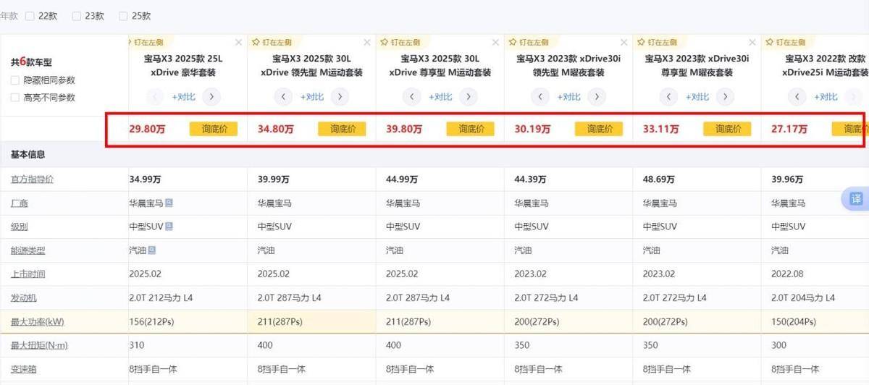Move 25L xDrive 豪华套装 column right
The width and height of the screenshot is (869, 385).
tap(211, 96)
